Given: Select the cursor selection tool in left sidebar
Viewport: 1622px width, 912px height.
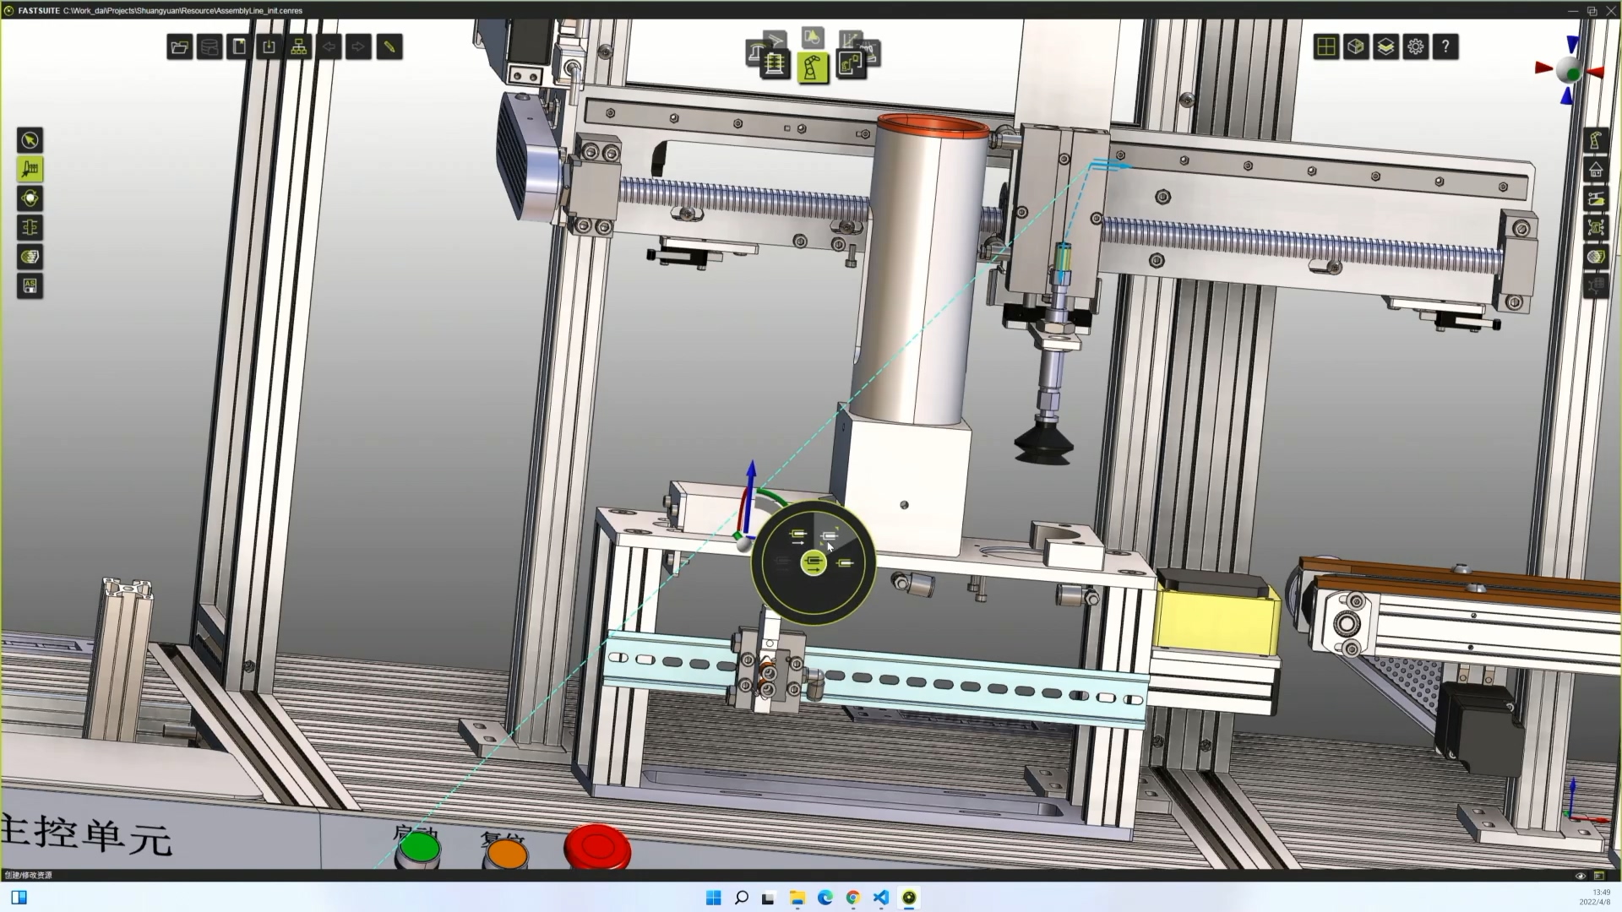Looking at the screenshot, I should [30, 140].
